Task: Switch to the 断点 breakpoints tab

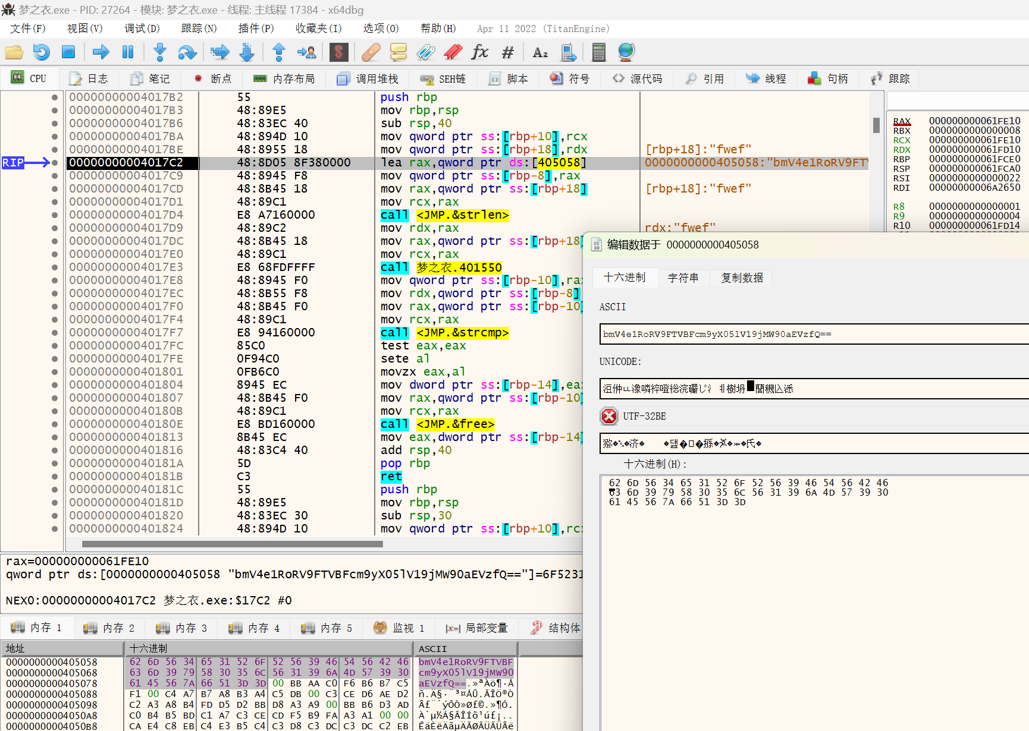Action: [x=213, y=78]
